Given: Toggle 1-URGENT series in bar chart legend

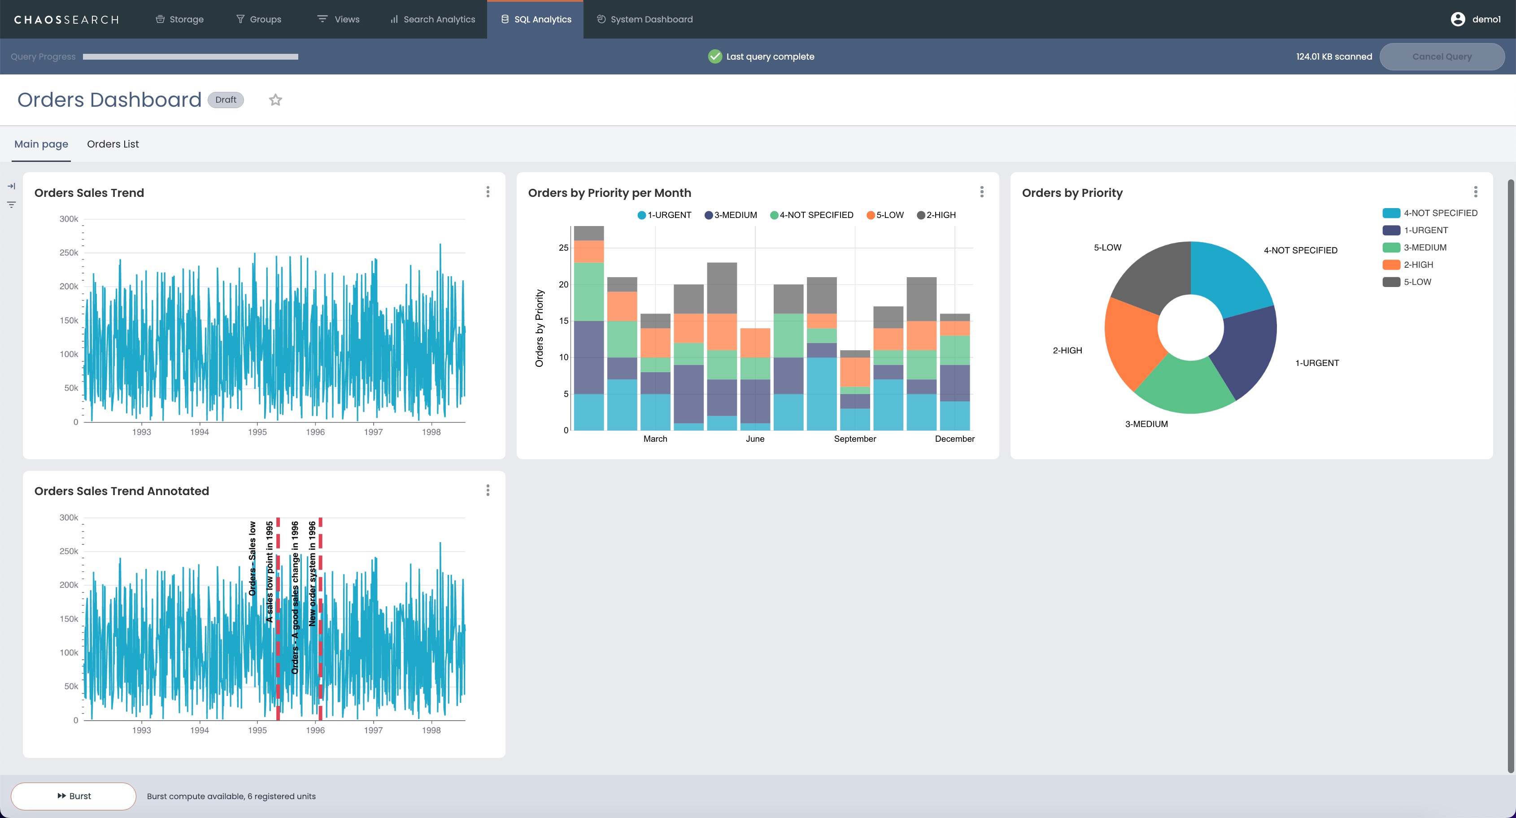Looking at the screenshot, I should (664, 215).
